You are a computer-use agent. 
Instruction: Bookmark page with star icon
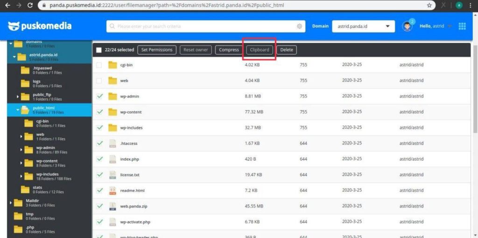429,5
